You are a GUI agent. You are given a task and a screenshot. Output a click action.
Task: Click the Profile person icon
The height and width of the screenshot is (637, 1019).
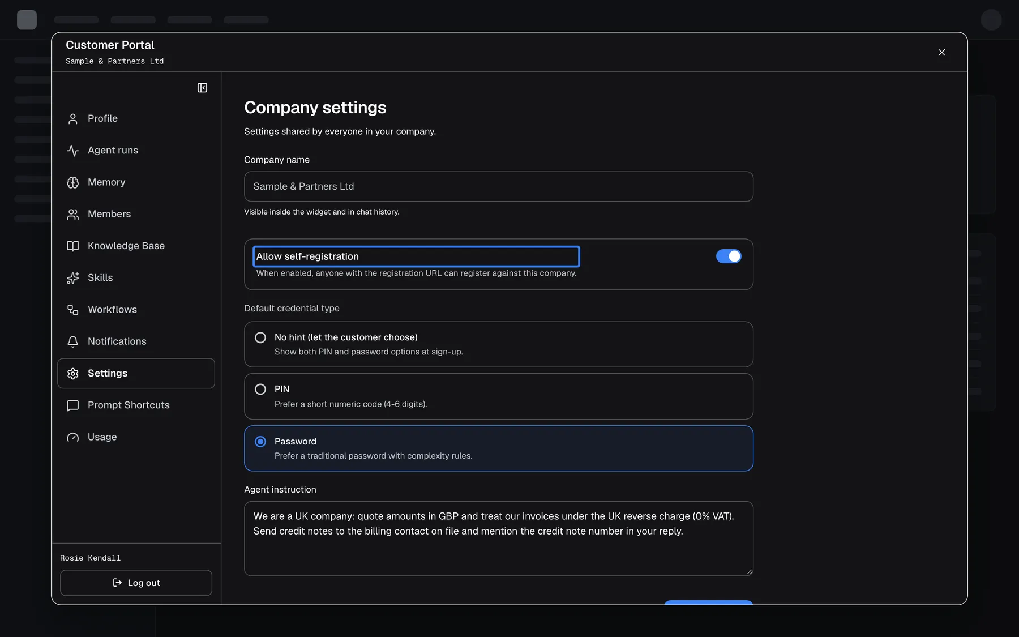point(72,118)
